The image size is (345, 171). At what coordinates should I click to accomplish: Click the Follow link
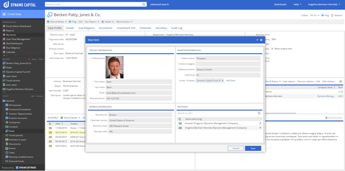coord(305,15)
